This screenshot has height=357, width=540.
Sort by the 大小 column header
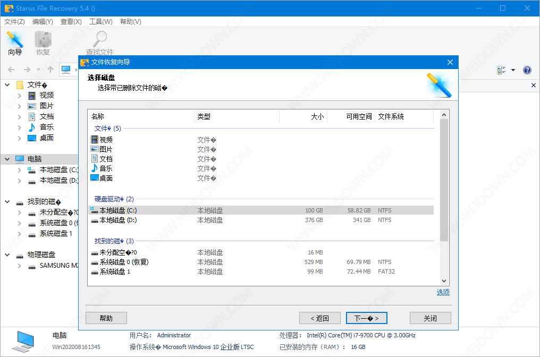(x=303, y=116)
